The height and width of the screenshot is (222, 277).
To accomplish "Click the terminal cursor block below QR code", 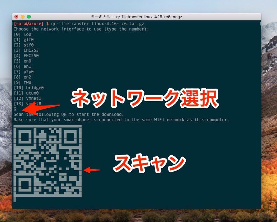I will [15, 199].
